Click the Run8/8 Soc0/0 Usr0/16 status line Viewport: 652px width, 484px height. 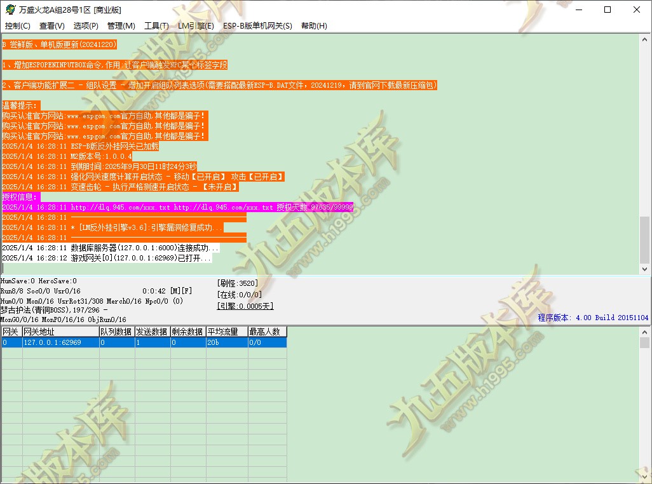[x=40, y=292]
